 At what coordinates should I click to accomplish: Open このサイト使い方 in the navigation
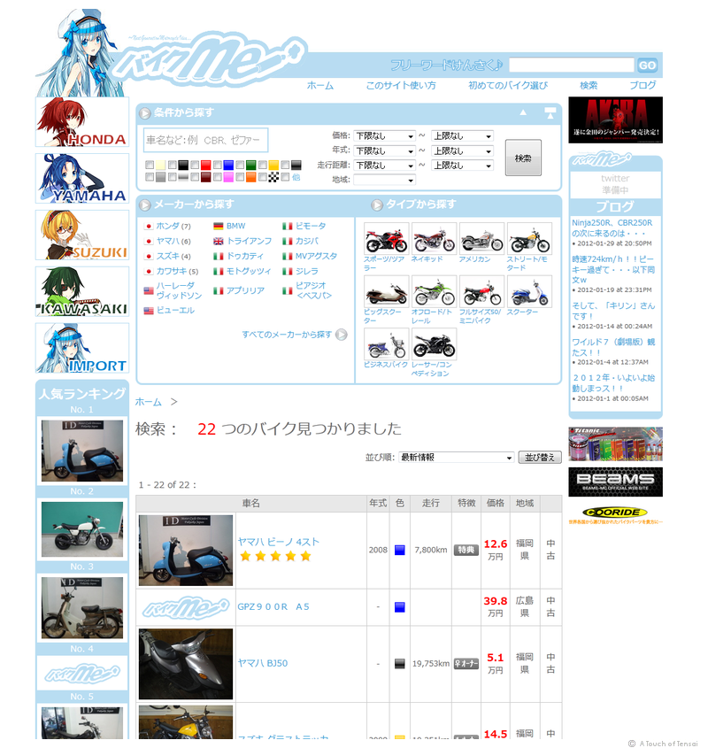(401, 85)
